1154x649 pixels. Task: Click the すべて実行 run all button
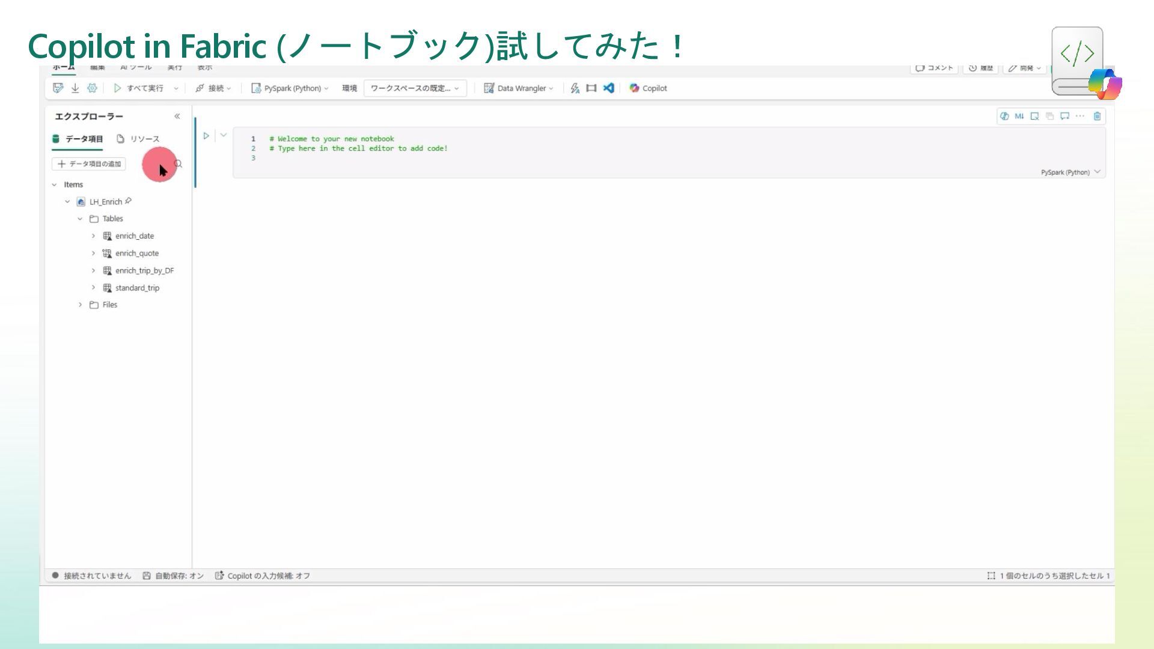[x=138, y=88]
